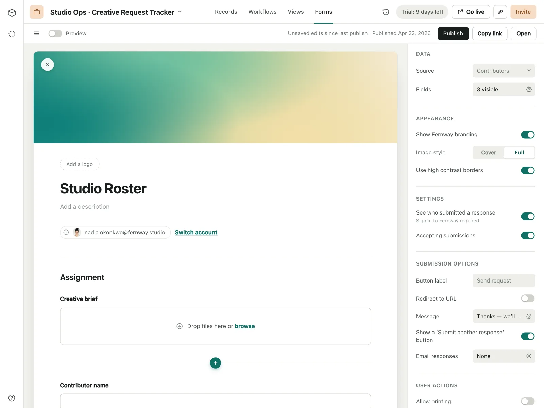Toggle See who submitted a response
The image size is (544, 408).
pyautogui.click(x=528, y=217)
